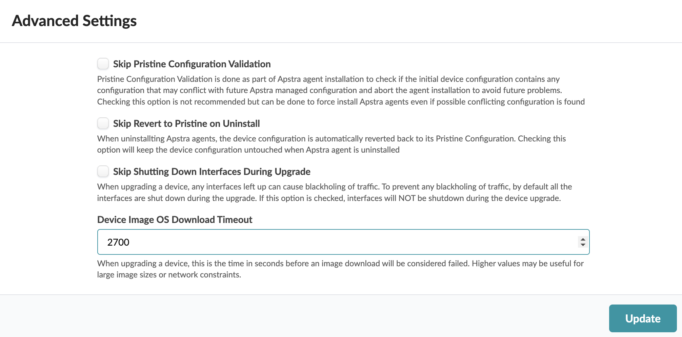This screenshot has height=337, width=682.
Task: Click the Device Image OS Download Timeout label
Action: (x=175, y=220)
